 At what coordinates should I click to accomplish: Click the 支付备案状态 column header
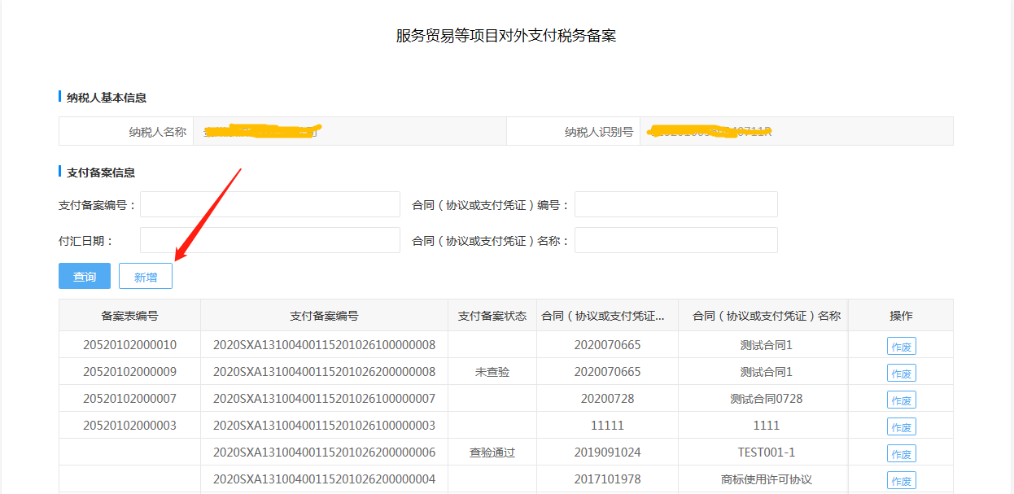coord(492,316)
